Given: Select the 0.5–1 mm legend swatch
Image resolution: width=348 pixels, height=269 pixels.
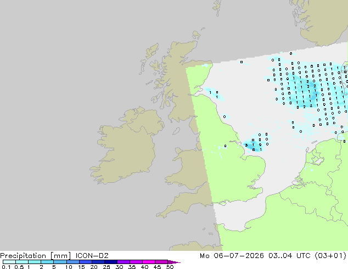Looking at the screenshot, I should pyautogui.click(x=22, y=262).
